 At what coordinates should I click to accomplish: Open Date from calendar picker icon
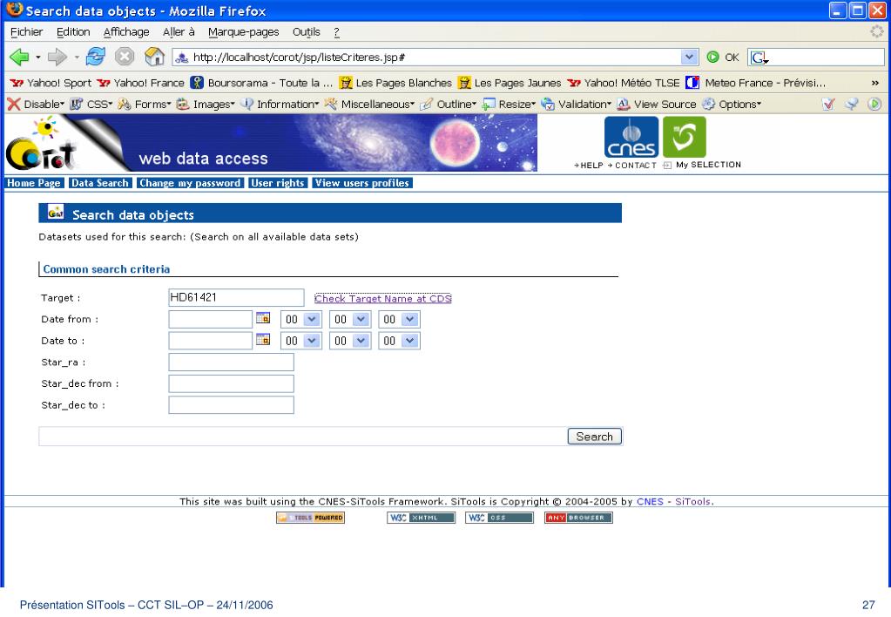[263, 318]
